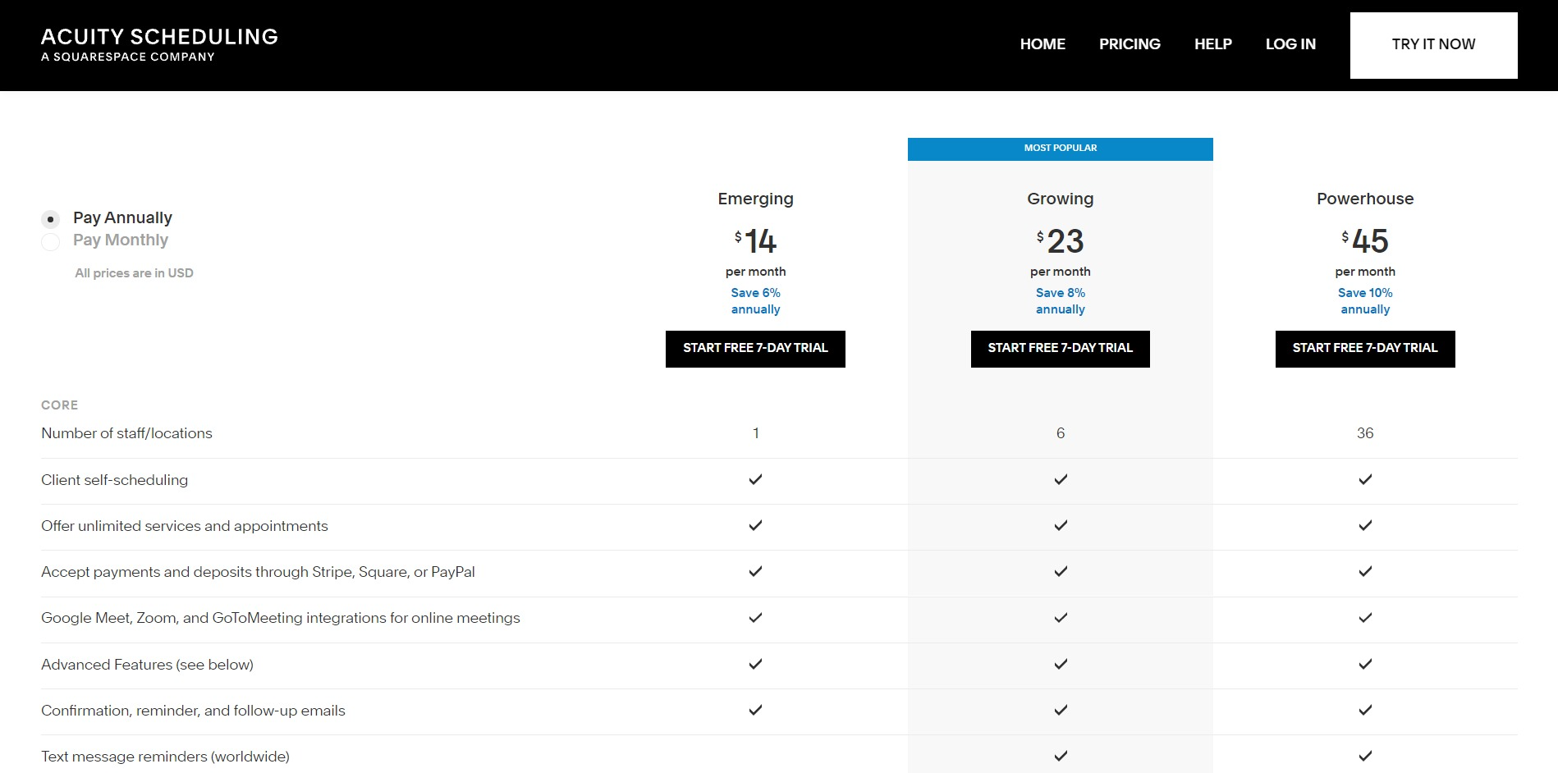Click Powerhouse checkmark for Accept payments row
Image resolution: width=1558 pixels, height=773 pixels.
coord(1365,571)
